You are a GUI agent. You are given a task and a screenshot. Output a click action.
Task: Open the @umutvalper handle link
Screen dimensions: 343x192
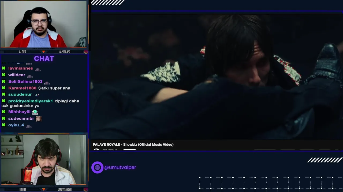point(120,167)
